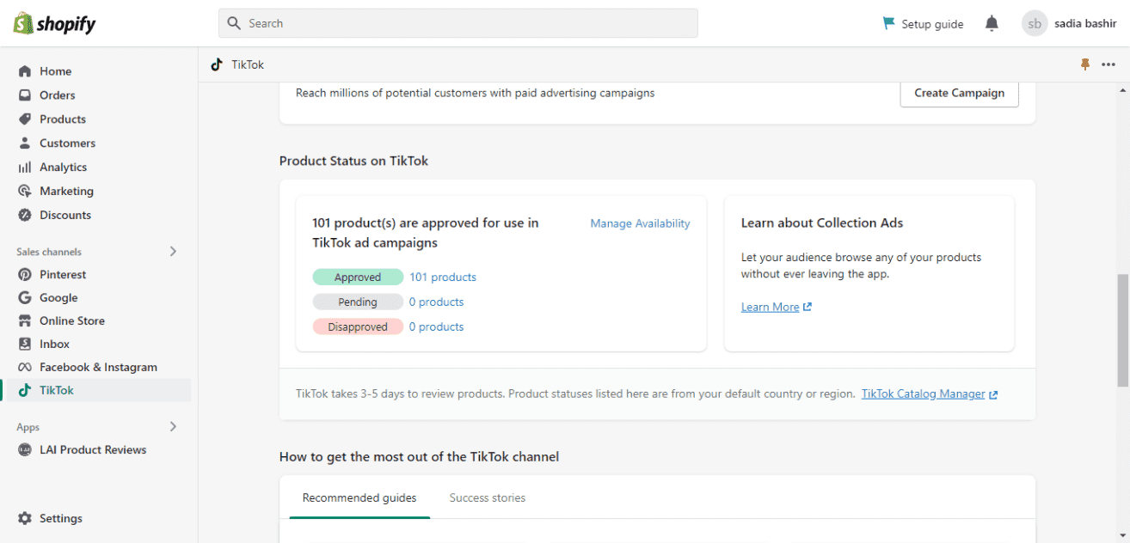Click the Home house icon
This screenshot has width=1130, height=543.
[25, 71]
